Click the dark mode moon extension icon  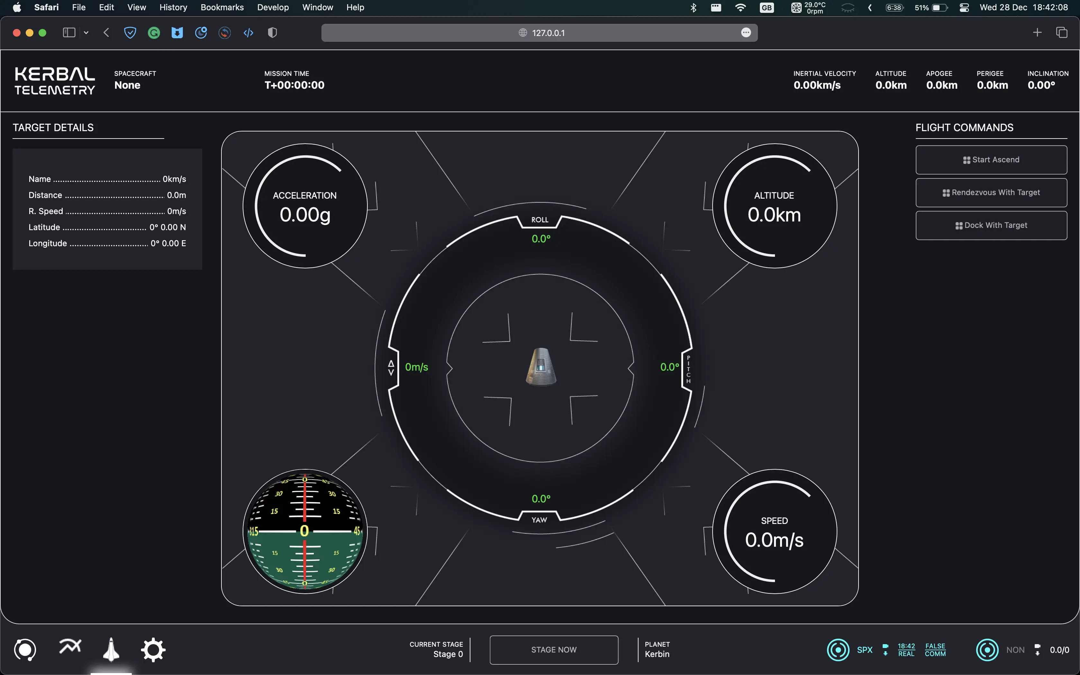click(201, 32)
